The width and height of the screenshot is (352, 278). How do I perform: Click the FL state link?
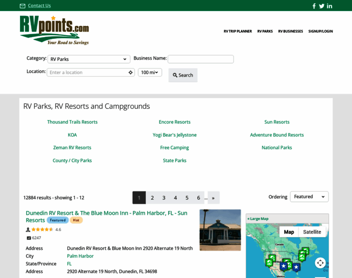(x=69, y=264)
